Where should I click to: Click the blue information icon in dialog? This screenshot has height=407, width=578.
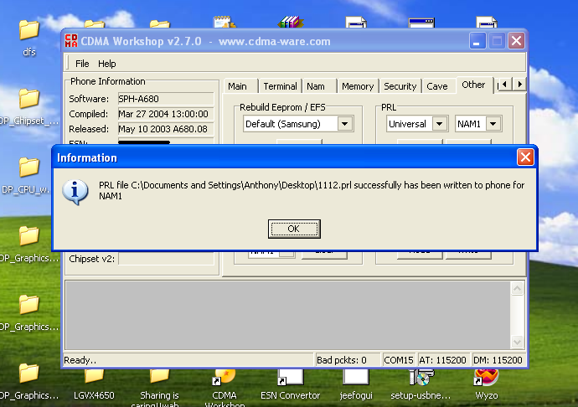[x=75, y=192]
